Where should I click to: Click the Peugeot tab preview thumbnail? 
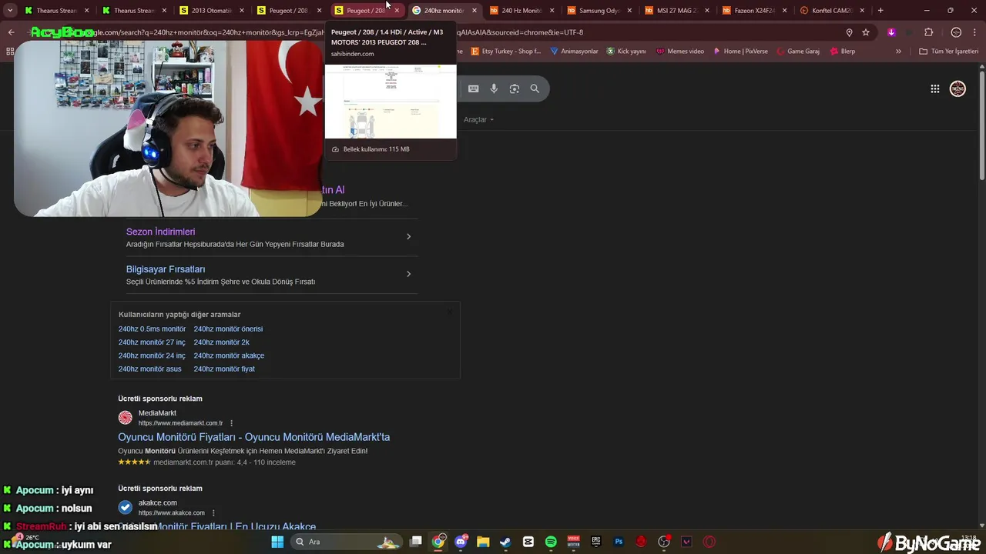coord(391,101)
